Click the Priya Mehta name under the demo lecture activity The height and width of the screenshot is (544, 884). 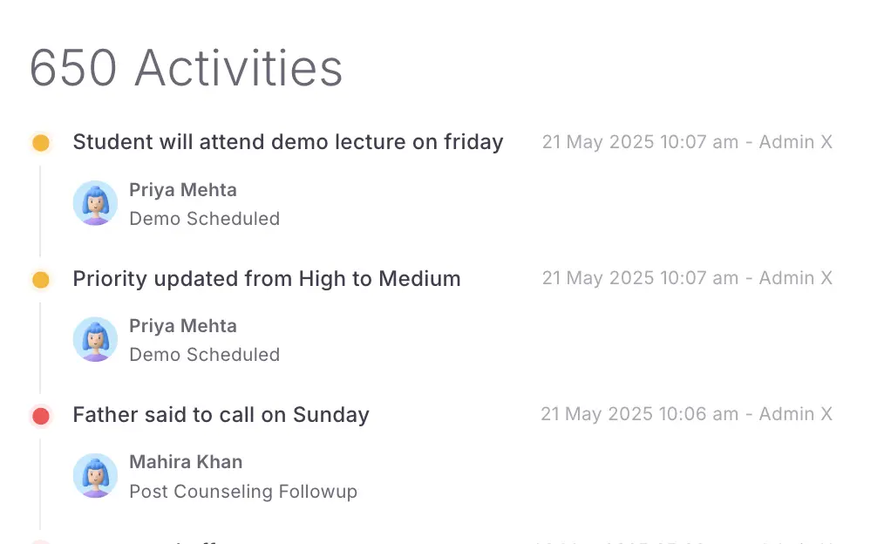(x=182, y=190)
